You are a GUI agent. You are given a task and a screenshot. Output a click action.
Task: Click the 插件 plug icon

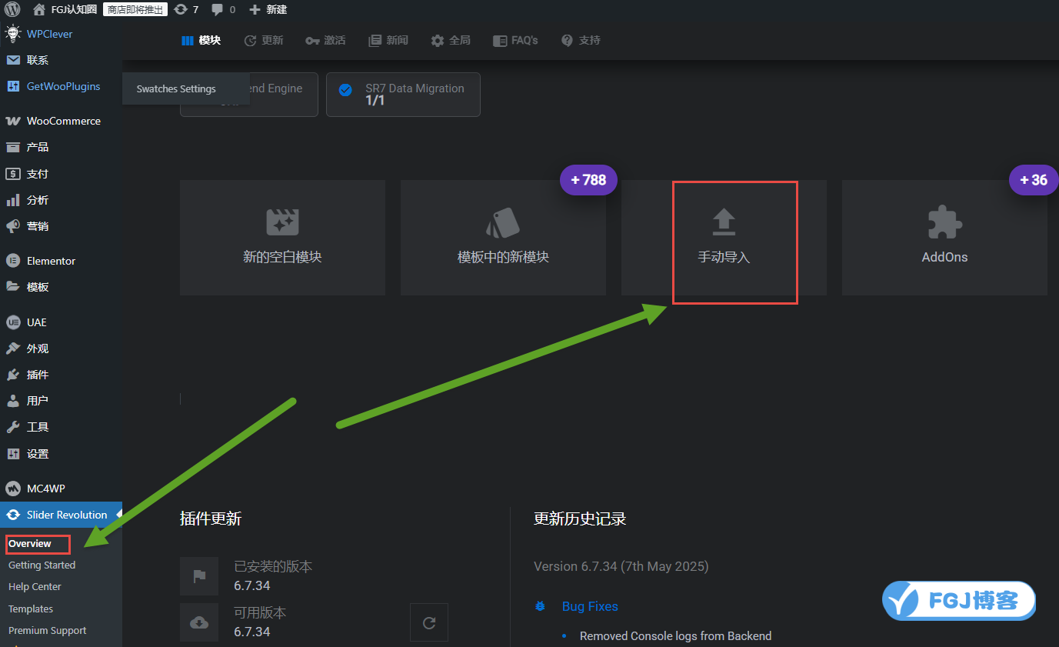(13, 375)
